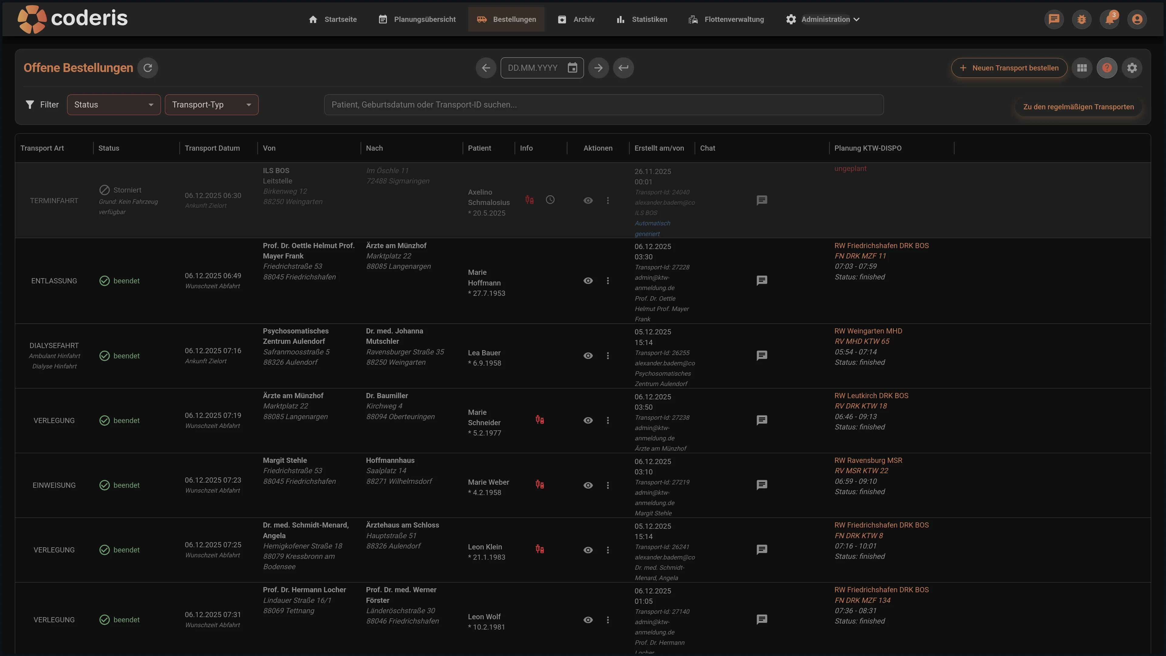
Task: Select Bestellungen in navigation
Action: pyautogui.click(x=506, y=19)
